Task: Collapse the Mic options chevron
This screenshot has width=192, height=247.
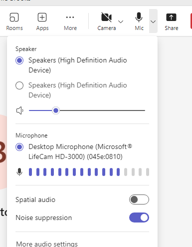Action: coord(153,21)
